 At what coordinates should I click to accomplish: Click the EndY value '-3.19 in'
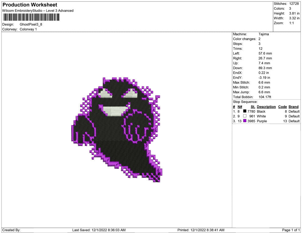(264, 78)
